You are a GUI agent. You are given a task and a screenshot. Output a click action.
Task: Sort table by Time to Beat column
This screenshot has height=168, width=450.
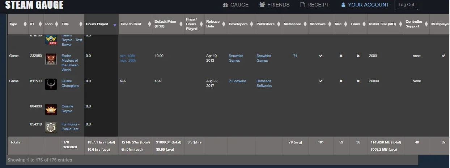[x=135, y=24]
